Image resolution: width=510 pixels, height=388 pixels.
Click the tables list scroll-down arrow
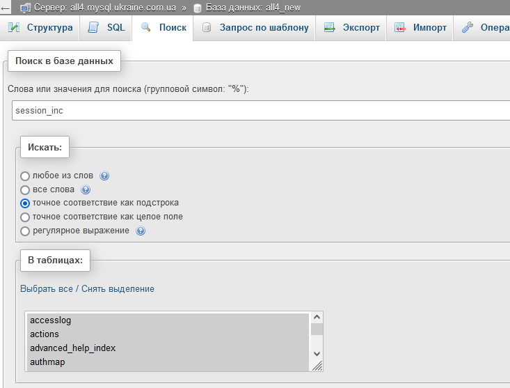(x=317, y=354)
